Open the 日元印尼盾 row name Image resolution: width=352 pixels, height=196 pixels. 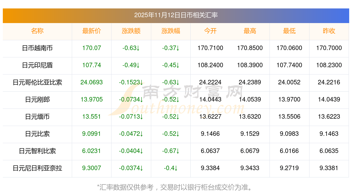(x=37, y=65)
